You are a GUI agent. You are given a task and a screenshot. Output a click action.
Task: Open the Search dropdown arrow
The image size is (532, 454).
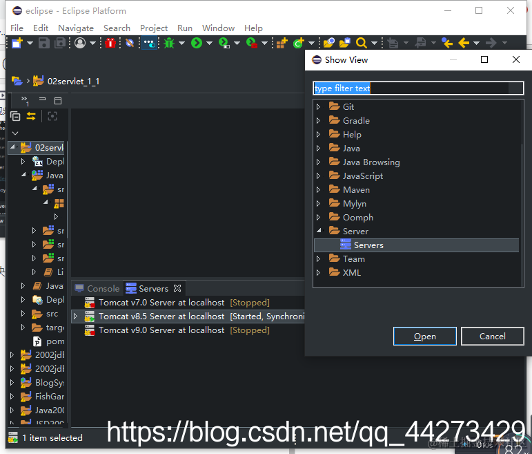pyautogui.click(x=374, y=43)
